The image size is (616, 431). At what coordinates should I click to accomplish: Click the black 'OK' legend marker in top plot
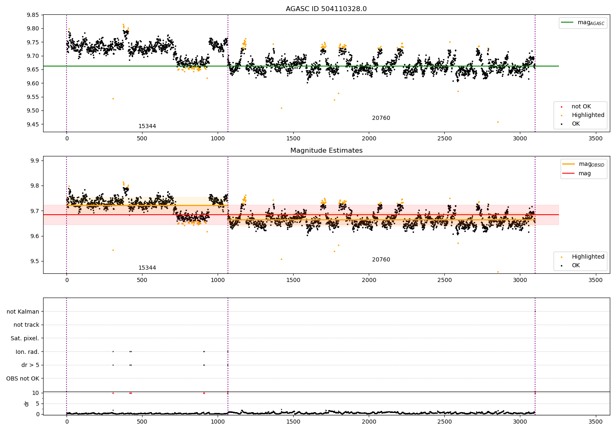(x=561, y=124)
